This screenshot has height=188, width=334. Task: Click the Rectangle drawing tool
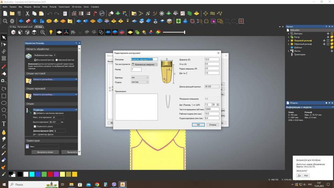[x=4, y=96]
